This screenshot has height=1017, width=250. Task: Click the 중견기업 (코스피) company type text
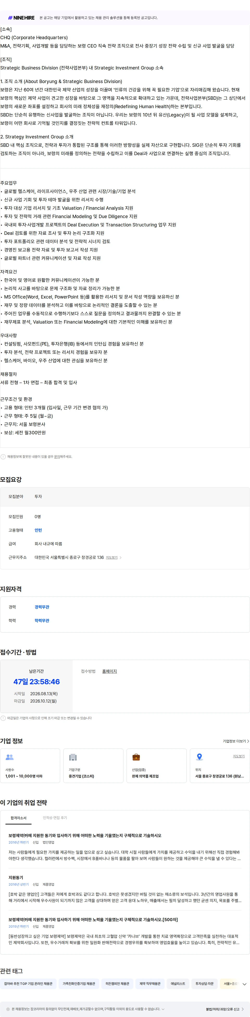click(x=82, y=776)
